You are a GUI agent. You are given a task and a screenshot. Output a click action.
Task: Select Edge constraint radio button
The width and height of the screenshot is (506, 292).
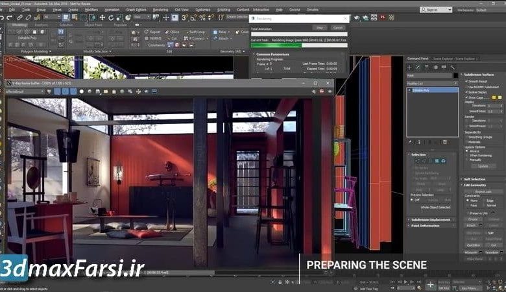pyautogui.click(x=483, y=201)
